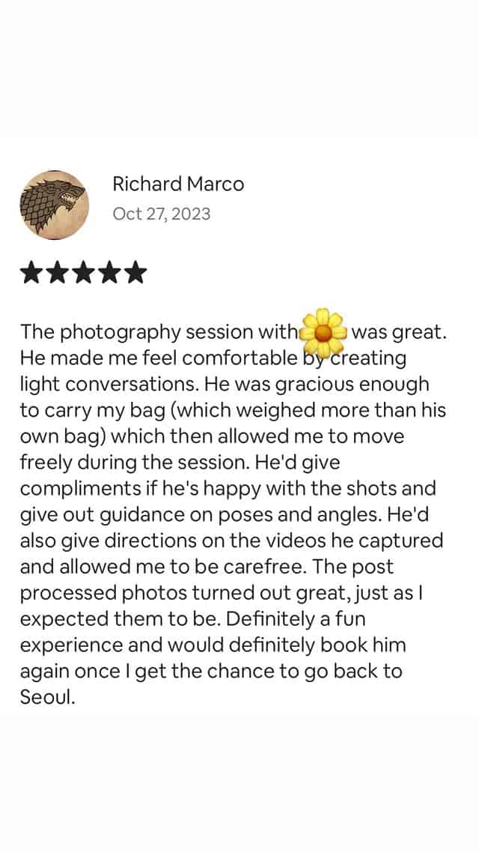Tap the fifth rating star
Image resolution: width=479 pixels, height=853 pixels.
(x=135, y=273)
